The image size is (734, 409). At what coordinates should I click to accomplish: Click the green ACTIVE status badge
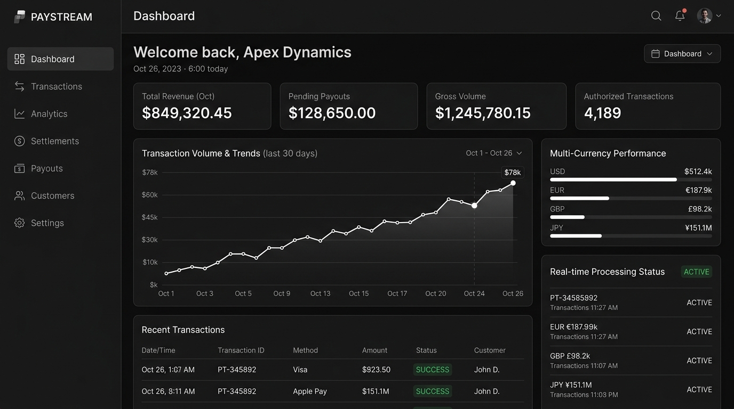coord(697,272)
